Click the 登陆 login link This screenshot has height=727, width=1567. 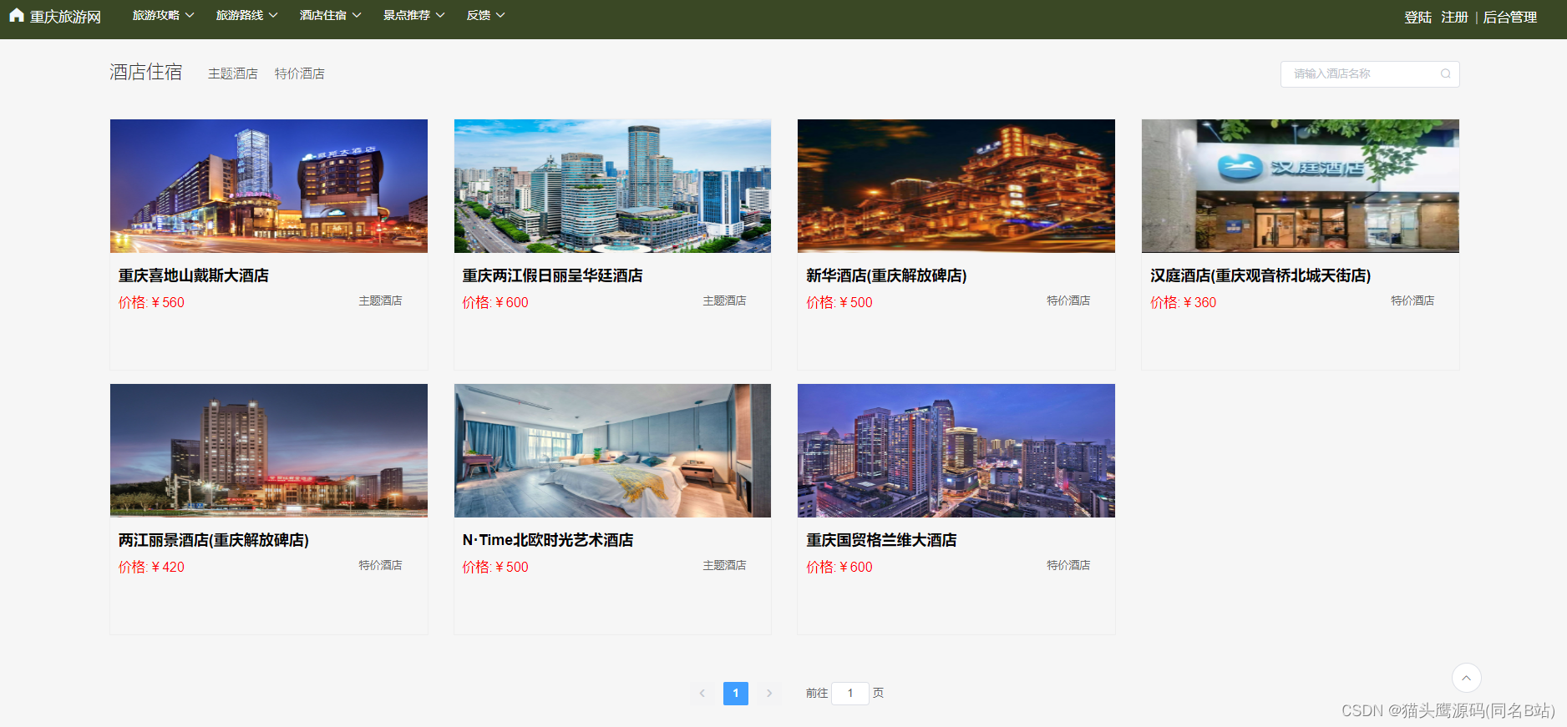1417,17
